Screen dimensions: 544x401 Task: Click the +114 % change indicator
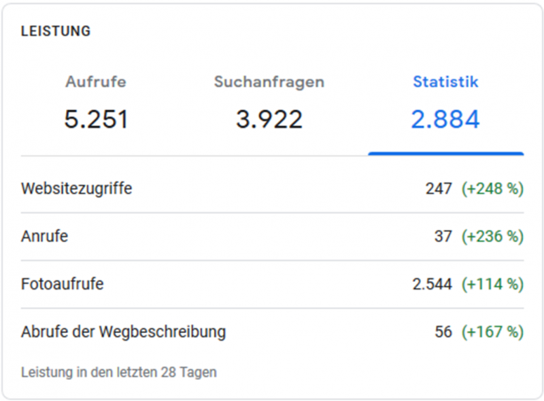(x=492, y=284)
